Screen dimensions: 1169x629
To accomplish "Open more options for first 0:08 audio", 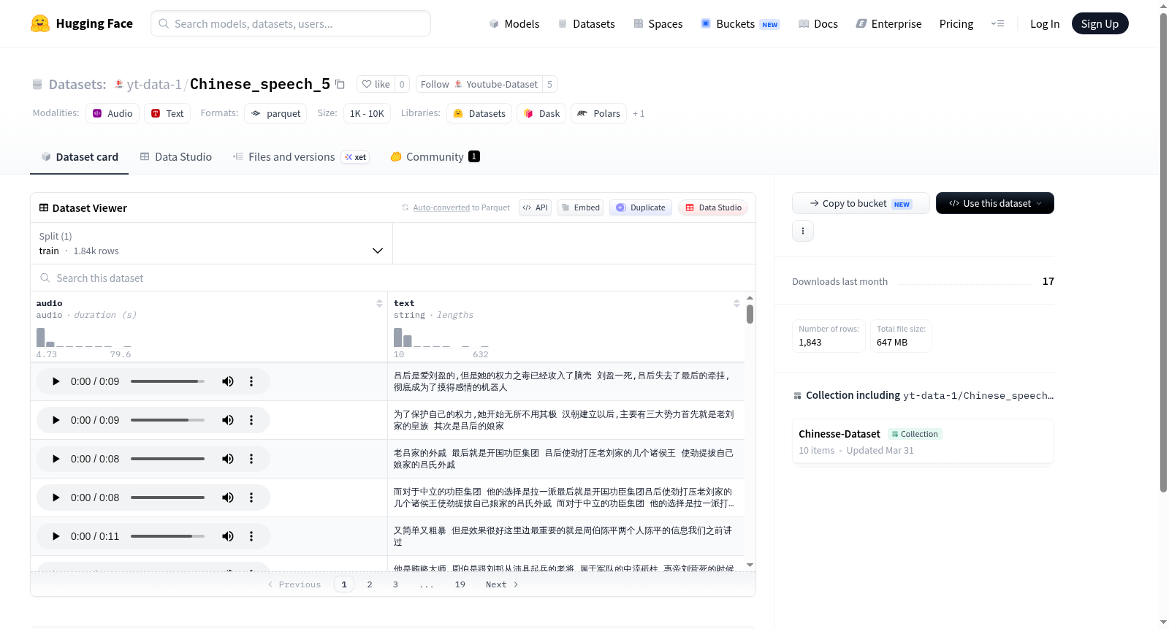I will pyautogui.click(x=251, y=459).
